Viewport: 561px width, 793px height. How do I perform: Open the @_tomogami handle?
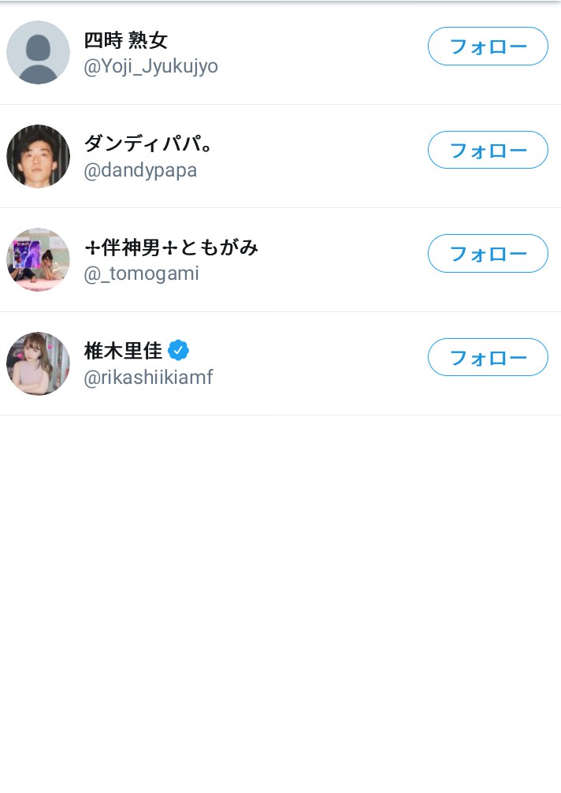point(141,274)
